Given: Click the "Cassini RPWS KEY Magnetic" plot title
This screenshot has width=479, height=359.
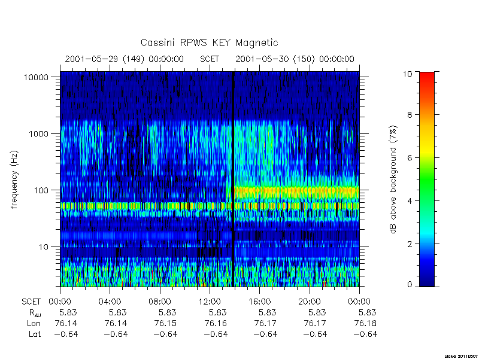Looking at the screenshot, I should pos(209,42).
